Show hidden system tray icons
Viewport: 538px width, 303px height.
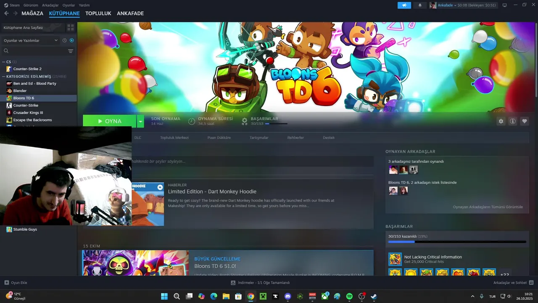click(472, 296)
